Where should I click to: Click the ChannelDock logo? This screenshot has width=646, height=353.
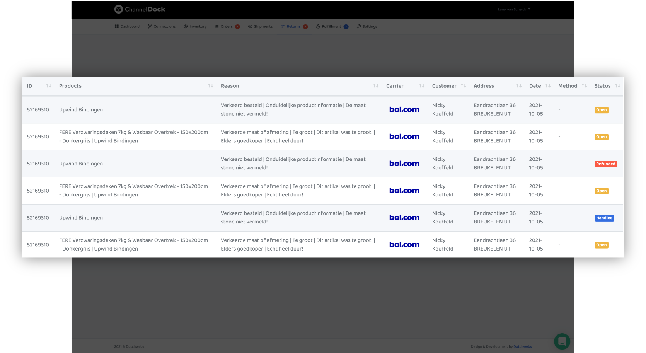(x=140, y=9)
